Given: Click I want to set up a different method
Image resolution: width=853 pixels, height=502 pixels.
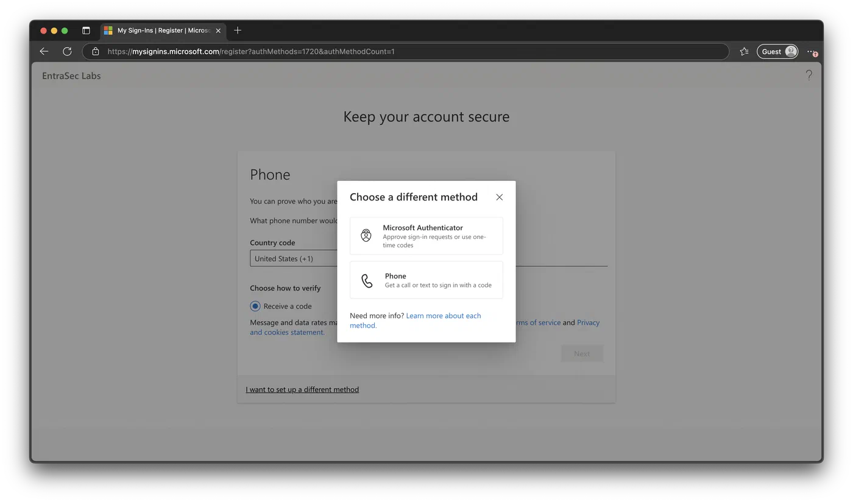Looking at the screenshot, I should pyautogui.click(x=302, y=389).
